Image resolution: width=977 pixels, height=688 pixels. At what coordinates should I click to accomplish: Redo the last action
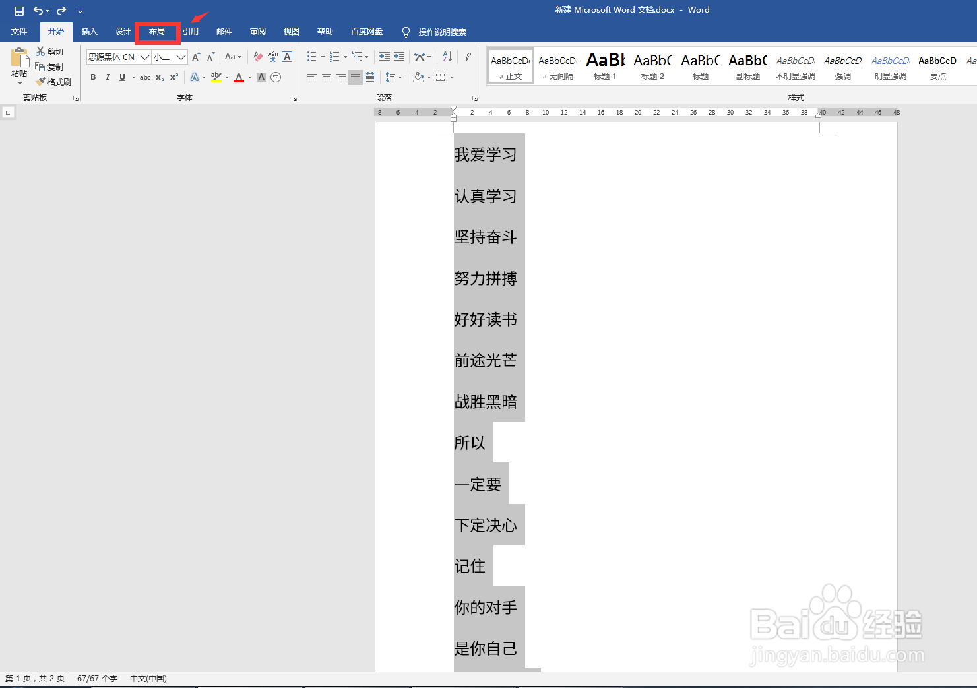click(61, 11)
